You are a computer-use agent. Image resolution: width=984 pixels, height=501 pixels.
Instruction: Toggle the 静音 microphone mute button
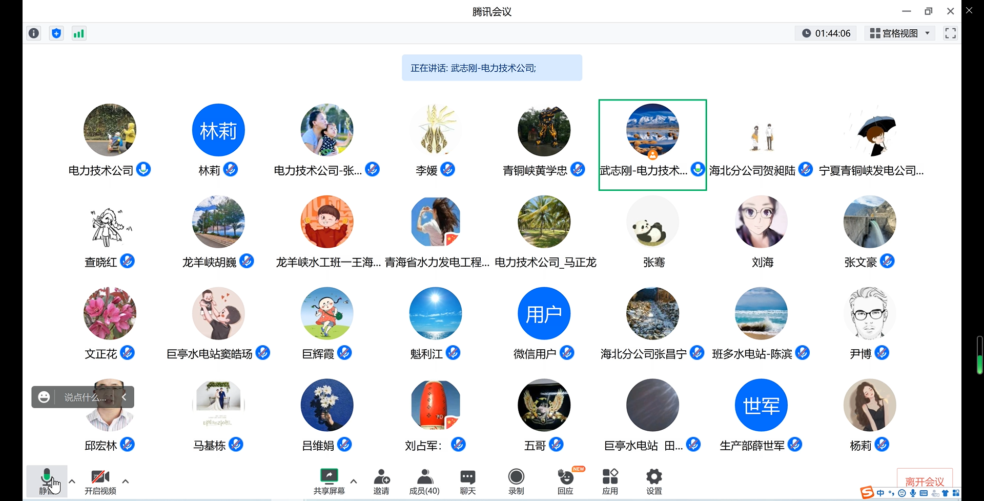click(x=47, y=482)
